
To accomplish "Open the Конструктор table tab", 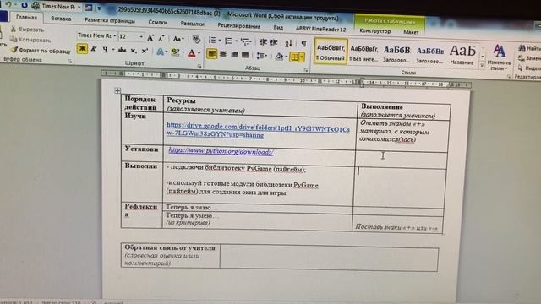I will coord(375,31).
